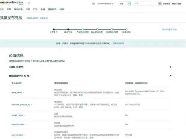
Task: Click the Amazon Seller Central logo
Action: click(x=12, y=3)
